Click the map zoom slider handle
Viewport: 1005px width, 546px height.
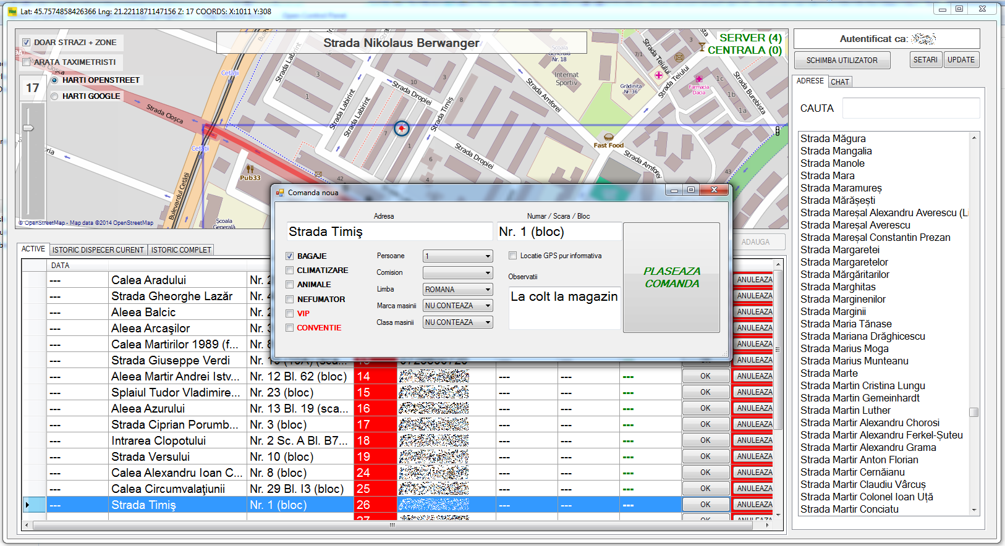(x=28, y=128)
